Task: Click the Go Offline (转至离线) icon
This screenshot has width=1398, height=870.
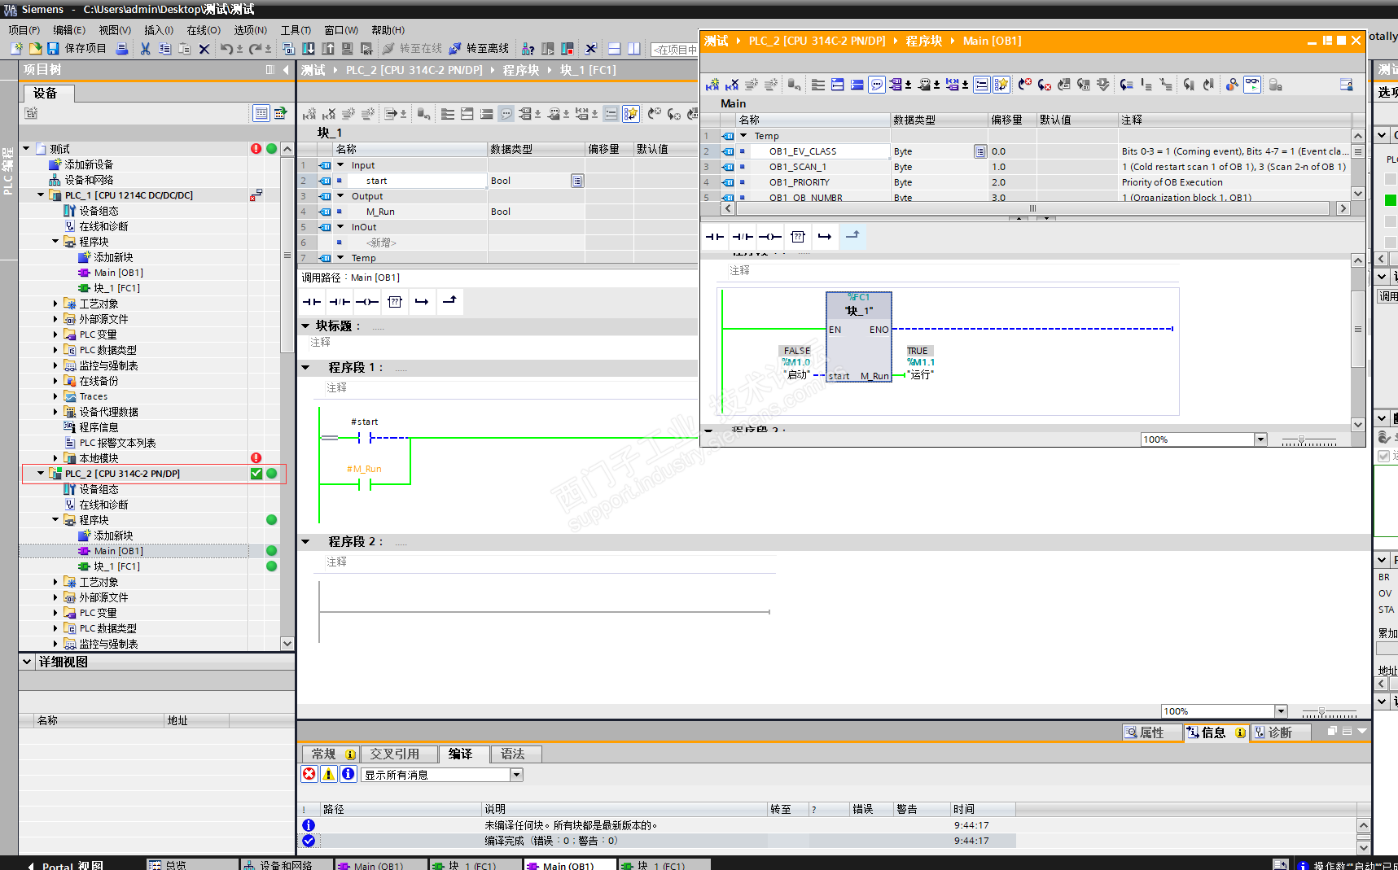Action: click(455, 49)
